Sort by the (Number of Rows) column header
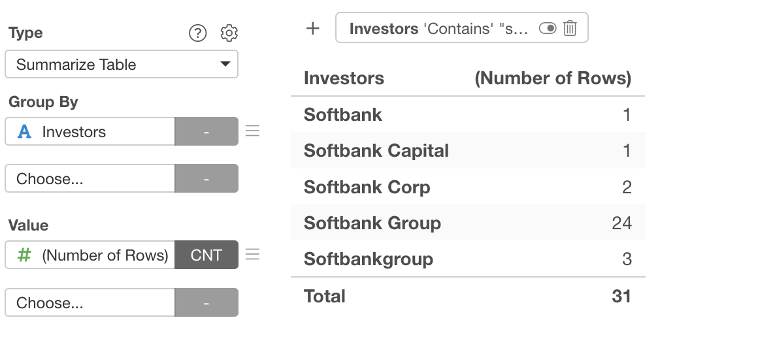775x337 pixels. (x=553, y=78)
